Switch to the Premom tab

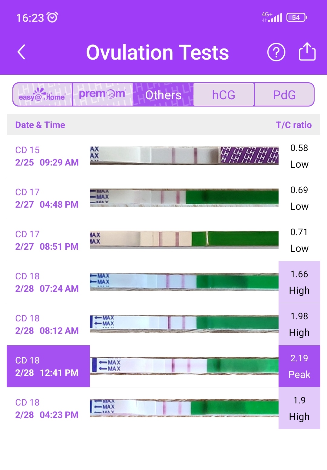click(102, 95)
